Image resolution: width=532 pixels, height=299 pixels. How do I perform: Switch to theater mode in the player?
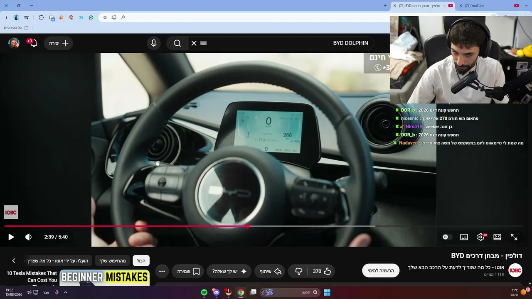click(x=497, y=237)
